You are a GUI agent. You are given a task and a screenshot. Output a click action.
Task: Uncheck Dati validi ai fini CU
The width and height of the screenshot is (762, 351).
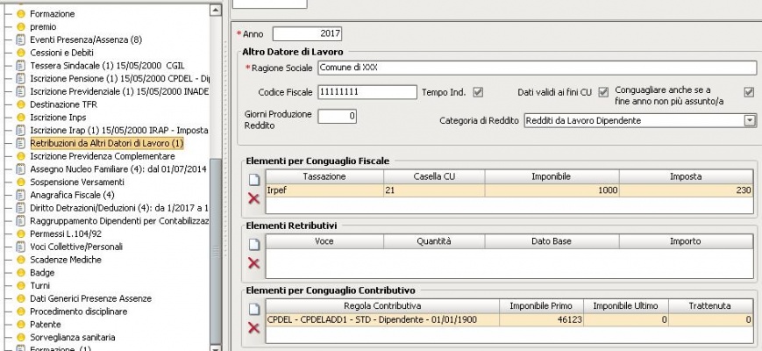pyautogui.click(x=603, y=92)
